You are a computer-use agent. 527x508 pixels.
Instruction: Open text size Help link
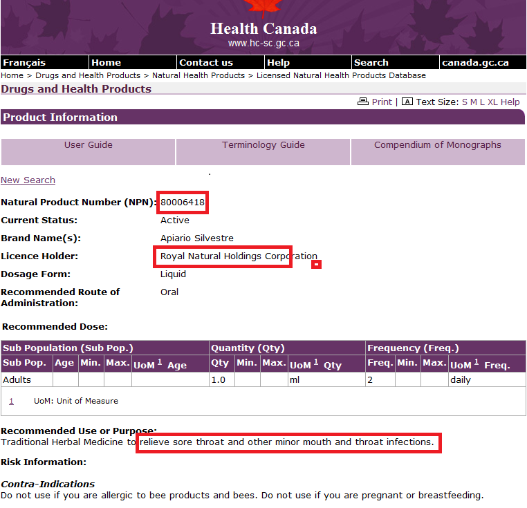tap(510, 102)
